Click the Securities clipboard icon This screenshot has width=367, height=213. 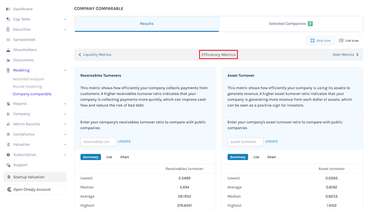(x=8, y=29)
